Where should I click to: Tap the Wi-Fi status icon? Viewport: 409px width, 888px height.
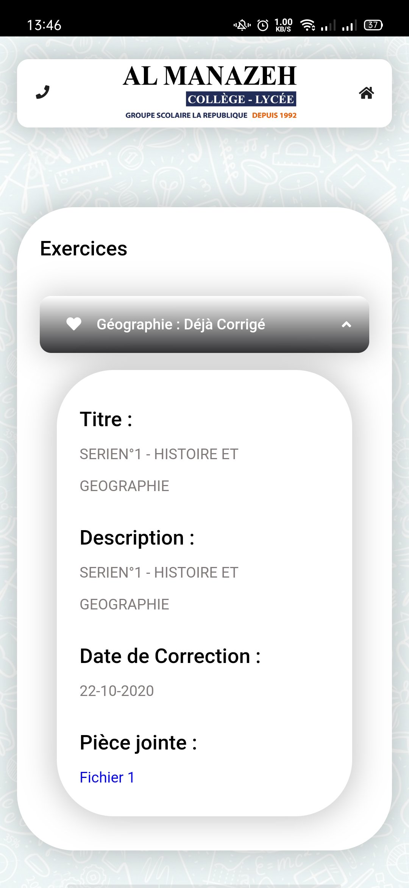coord(308,25)
